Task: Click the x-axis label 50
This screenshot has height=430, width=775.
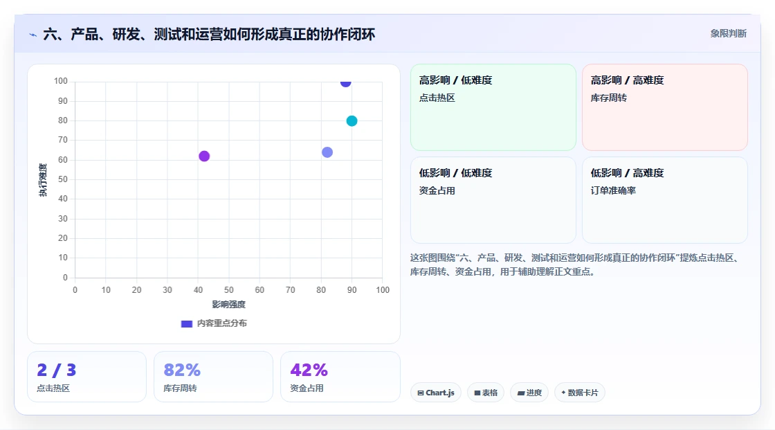Action: click(229, 290)
